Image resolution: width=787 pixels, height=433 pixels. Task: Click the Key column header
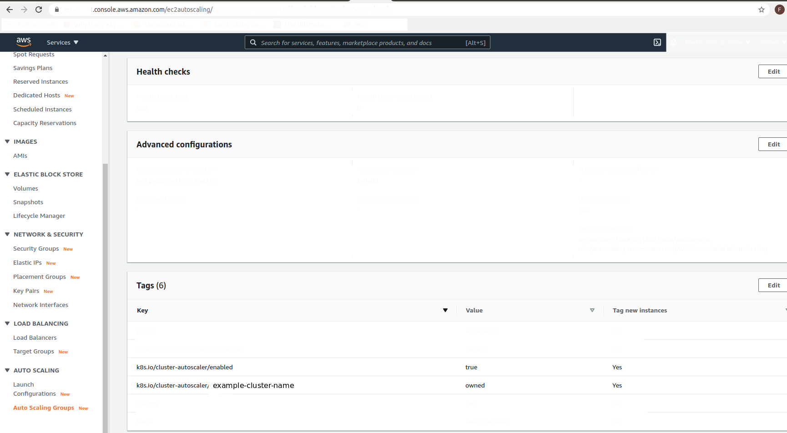[x=142, y=310]
